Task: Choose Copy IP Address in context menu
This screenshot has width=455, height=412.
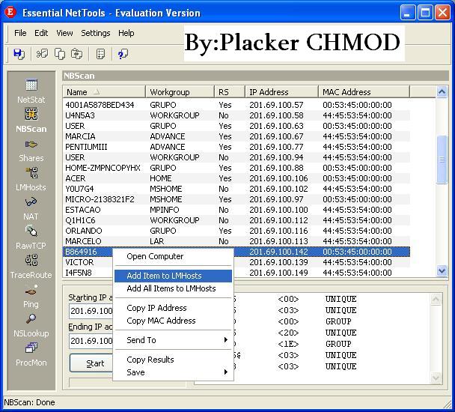Action: click(173, 308)
